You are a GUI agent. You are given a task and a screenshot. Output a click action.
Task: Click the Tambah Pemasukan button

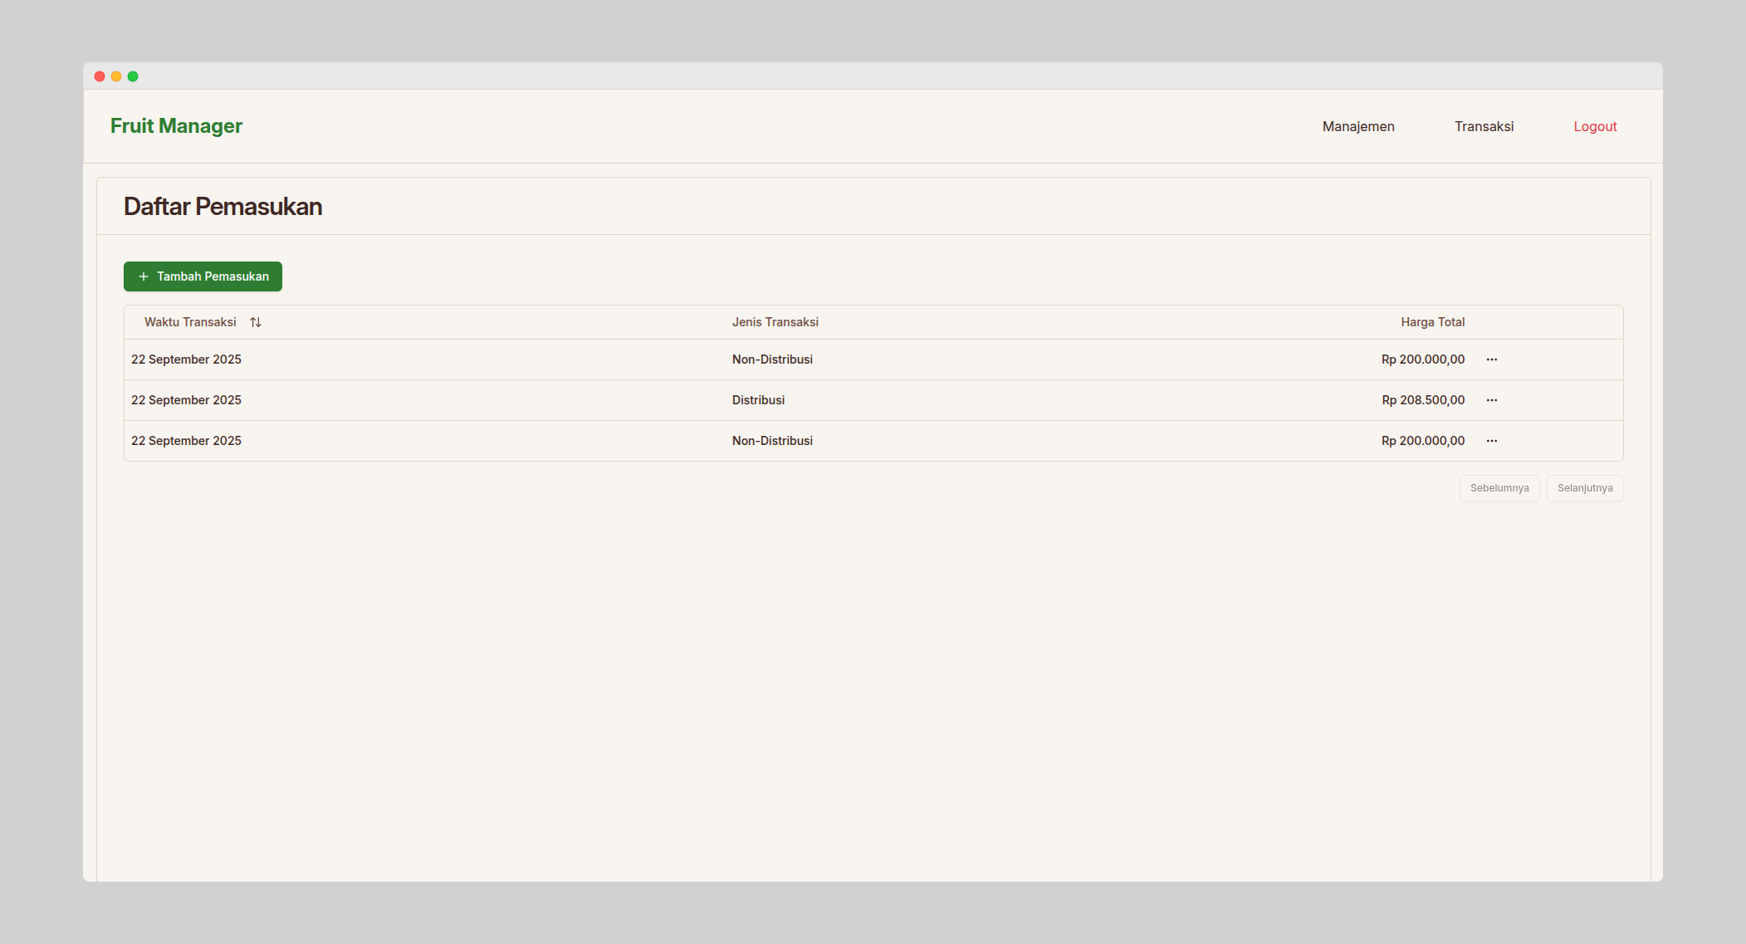[x=203, y=276]
